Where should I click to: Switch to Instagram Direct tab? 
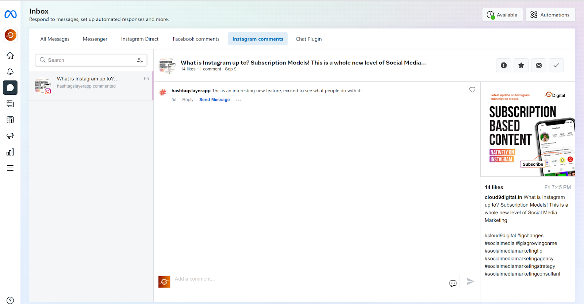(140, 39)
